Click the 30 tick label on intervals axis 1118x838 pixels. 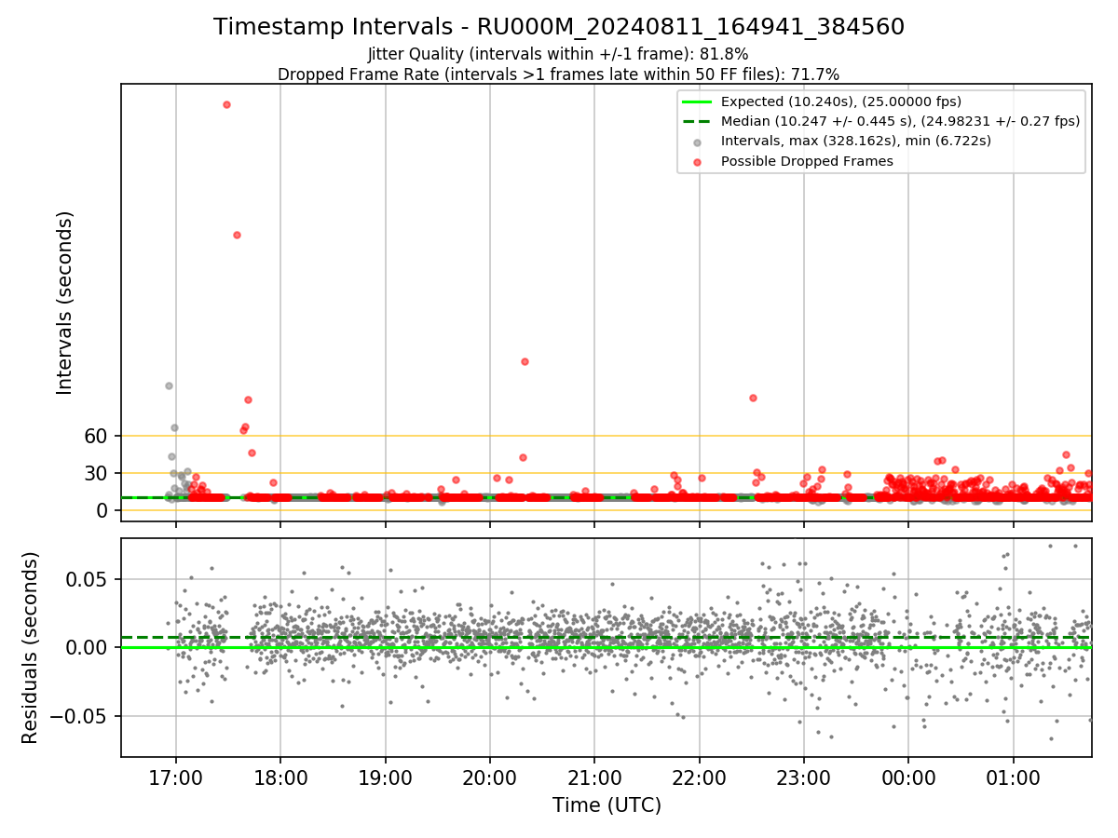click(x=98, y=473)
